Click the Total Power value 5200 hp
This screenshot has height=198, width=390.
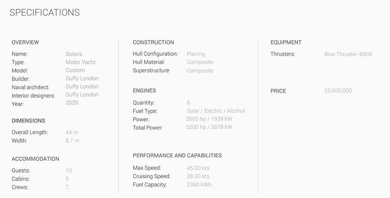pos(209,127)
